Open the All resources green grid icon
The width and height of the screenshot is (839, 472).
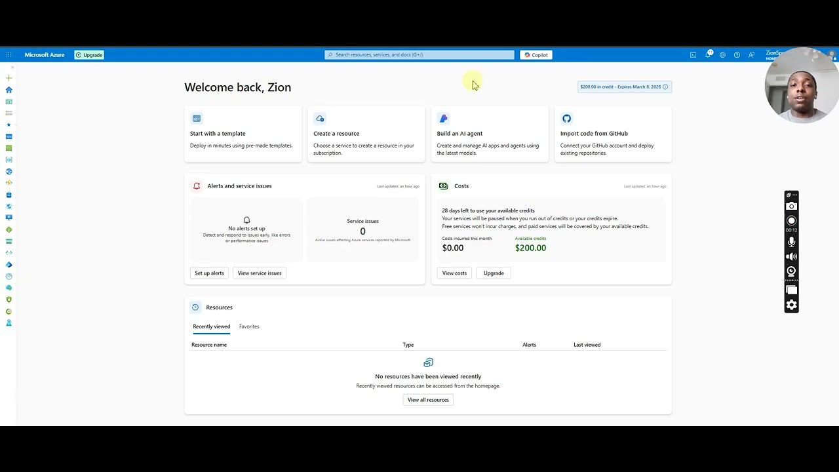[x=9, y=148]
